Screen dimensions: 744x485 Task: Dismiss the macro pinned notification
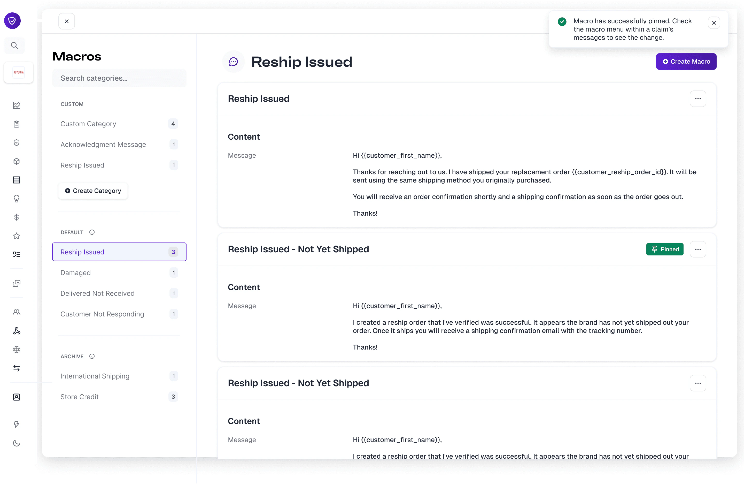tap(714, 23)
